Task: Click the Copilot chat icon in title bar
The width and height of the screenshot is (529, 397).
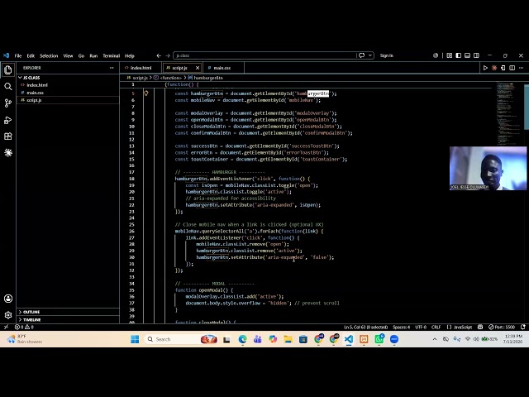Action: click(x=362, y=55)
